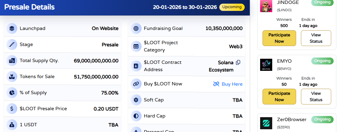The height and width of the screenshot is (132, 356).
Task: Click the $LOOT Project Category icon
Action: tap(136, 46)
